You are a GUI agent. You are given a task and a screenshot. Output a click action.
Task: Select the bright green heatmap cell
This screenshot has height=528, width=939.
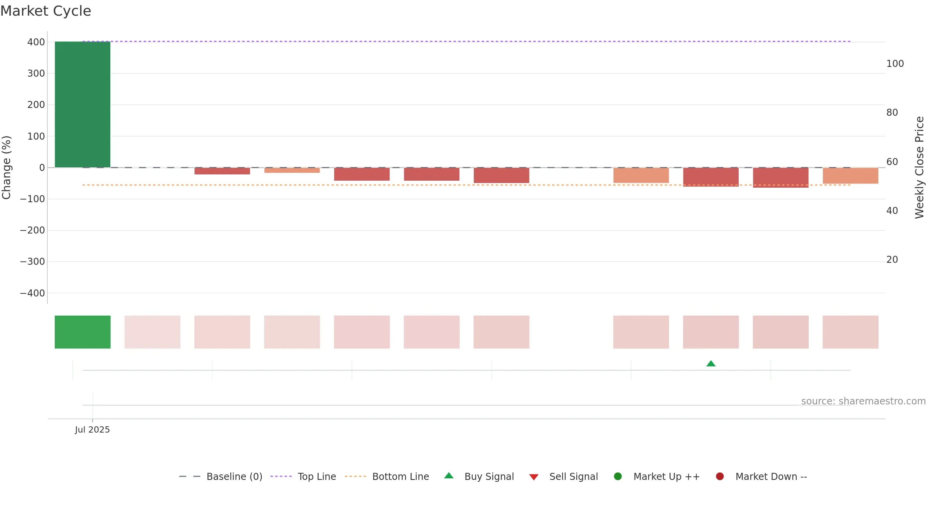tap(83, 332)
